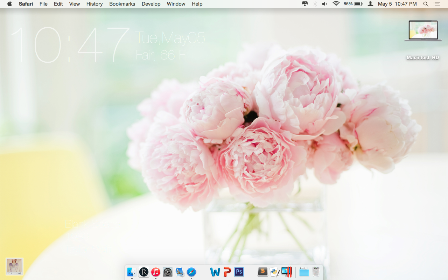Click the May 5 10:47 PM clock
This screenshot has width=448, height=280.
point(397,4)
